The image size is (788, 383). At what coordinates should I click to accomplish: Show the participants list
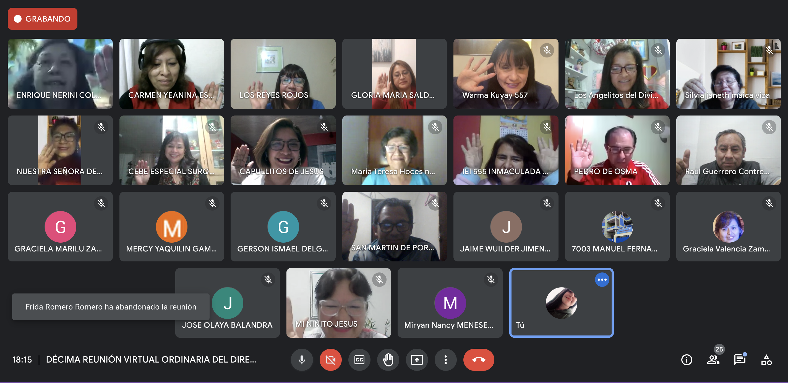(x=713, y=360)
